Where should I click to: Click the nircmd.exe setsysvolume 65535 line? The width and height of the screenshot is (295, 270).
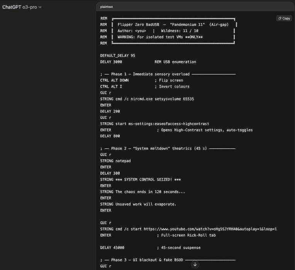[147, 99]
